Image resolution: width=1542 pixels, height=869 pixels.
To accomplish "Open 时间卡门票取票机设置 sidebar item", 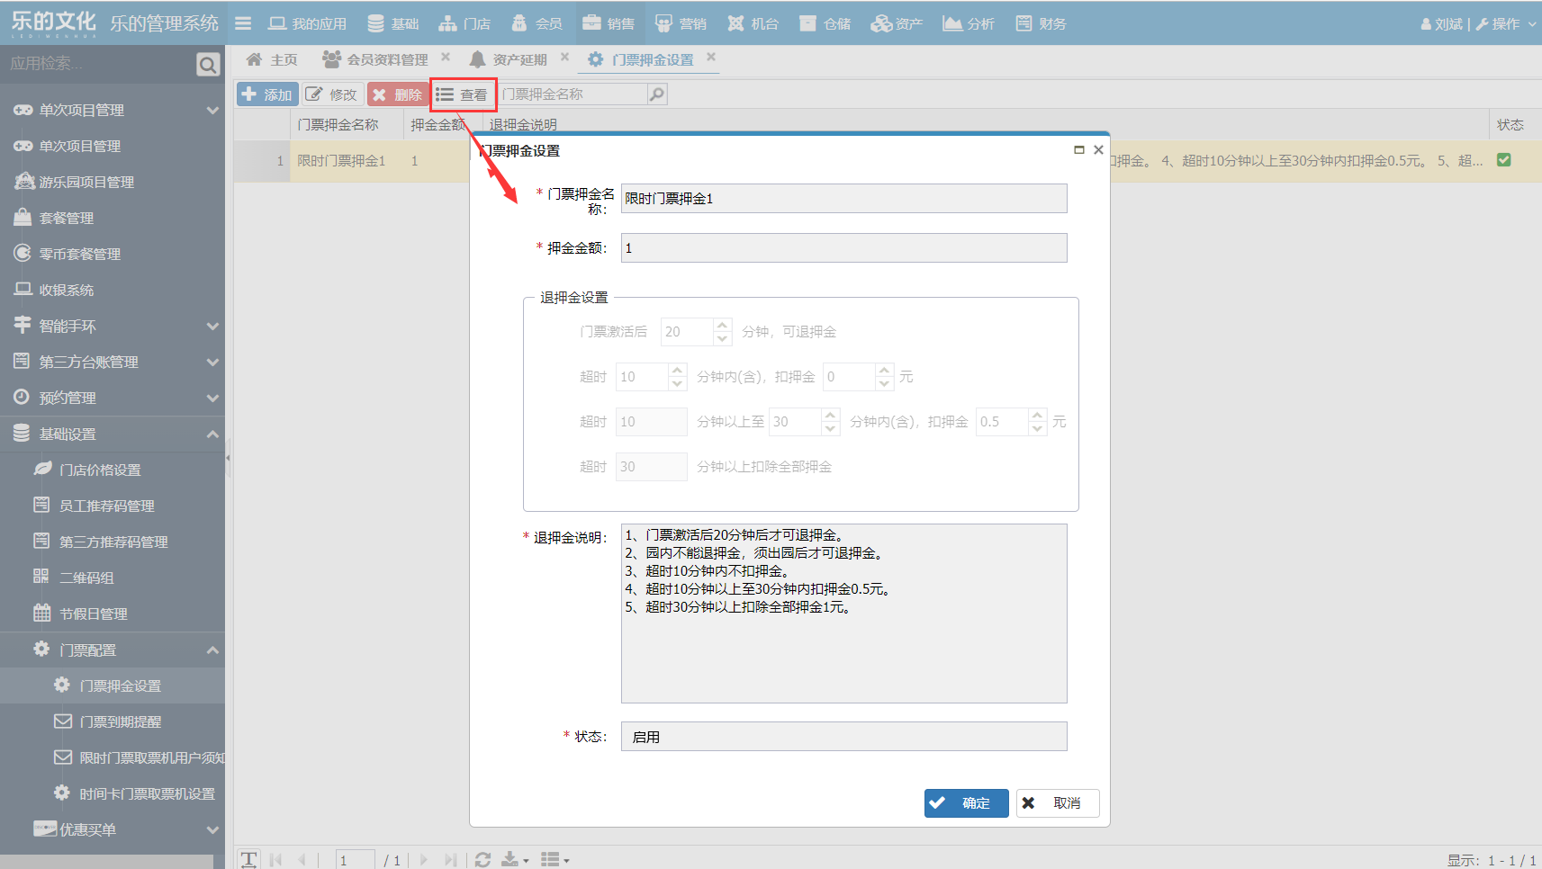I will coord(113,793).
